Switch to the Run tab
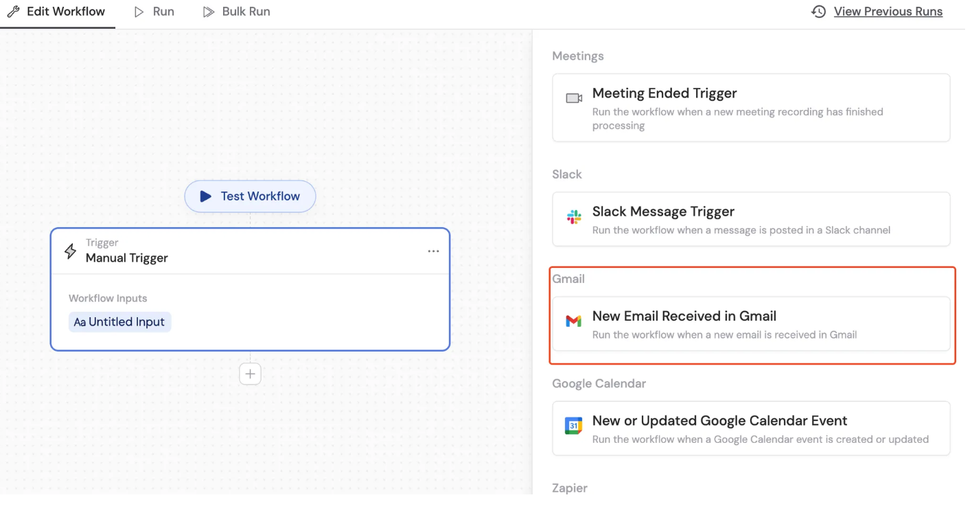The height and width of the screenshot is (515, 972). 163,11
